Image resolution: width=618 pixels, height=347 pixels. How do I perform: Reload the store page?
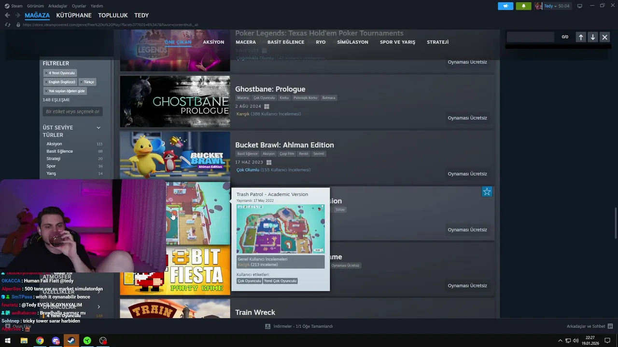coord(7,25)
